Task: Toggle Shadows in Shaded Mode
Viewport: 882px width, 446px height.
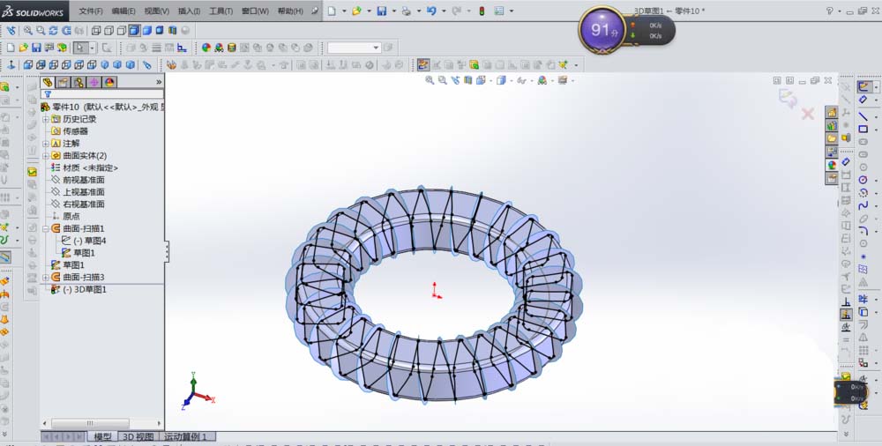Action: [160, 31]
